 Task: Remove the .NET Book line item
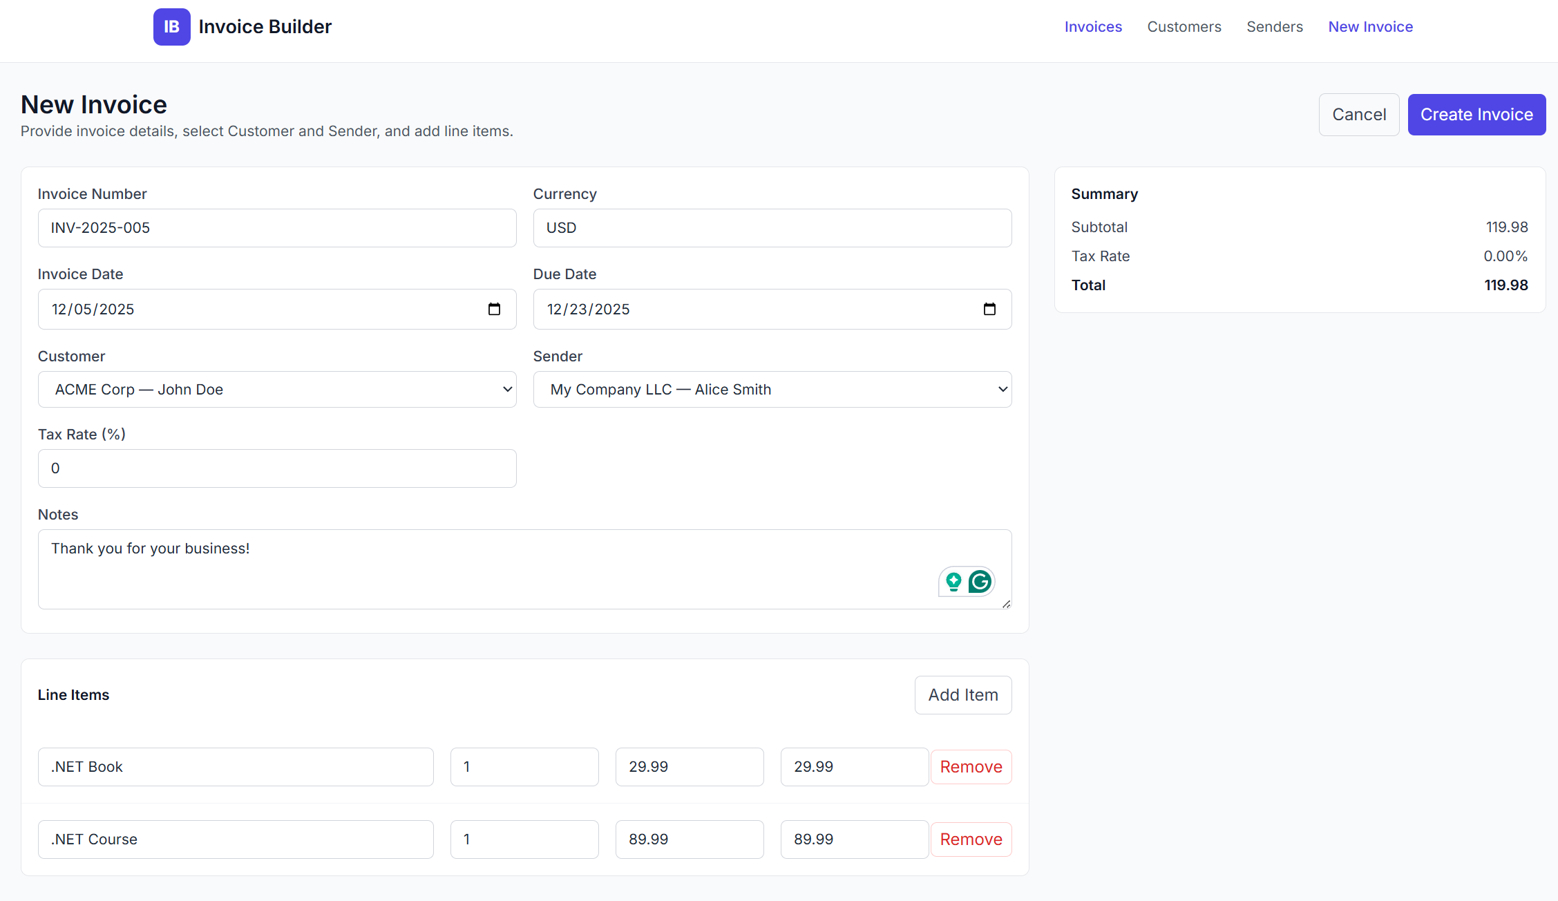pyautogui.click(x=971, y=766)
